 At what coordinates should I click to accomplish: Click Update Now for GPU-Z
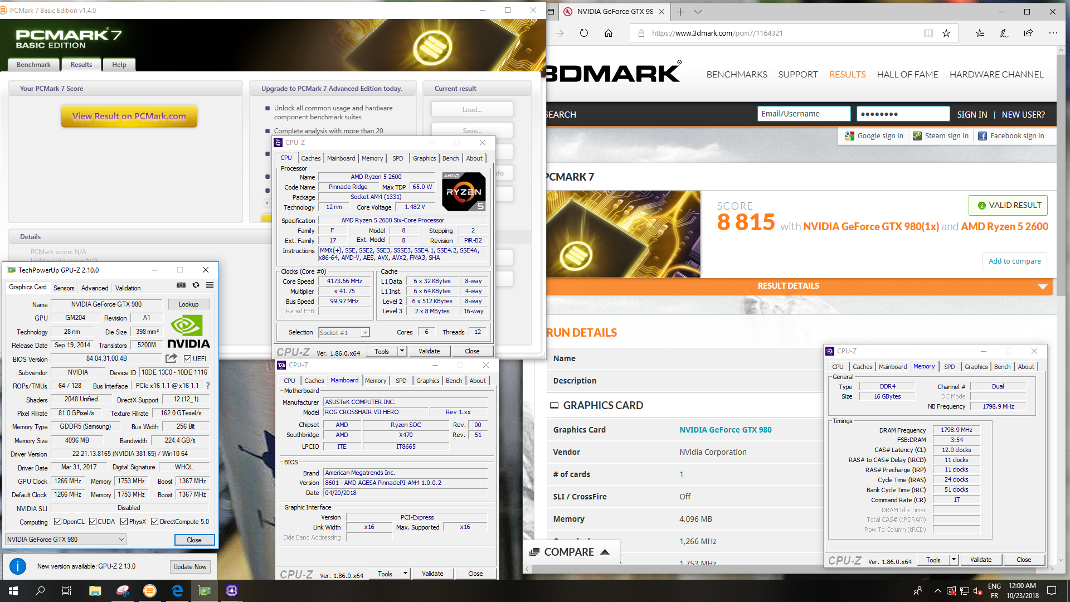189,567
